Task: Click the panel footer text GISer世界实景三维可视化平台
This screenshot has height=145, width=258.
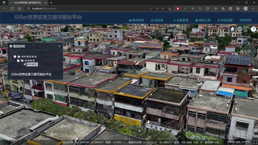Action: click(31, 74)
